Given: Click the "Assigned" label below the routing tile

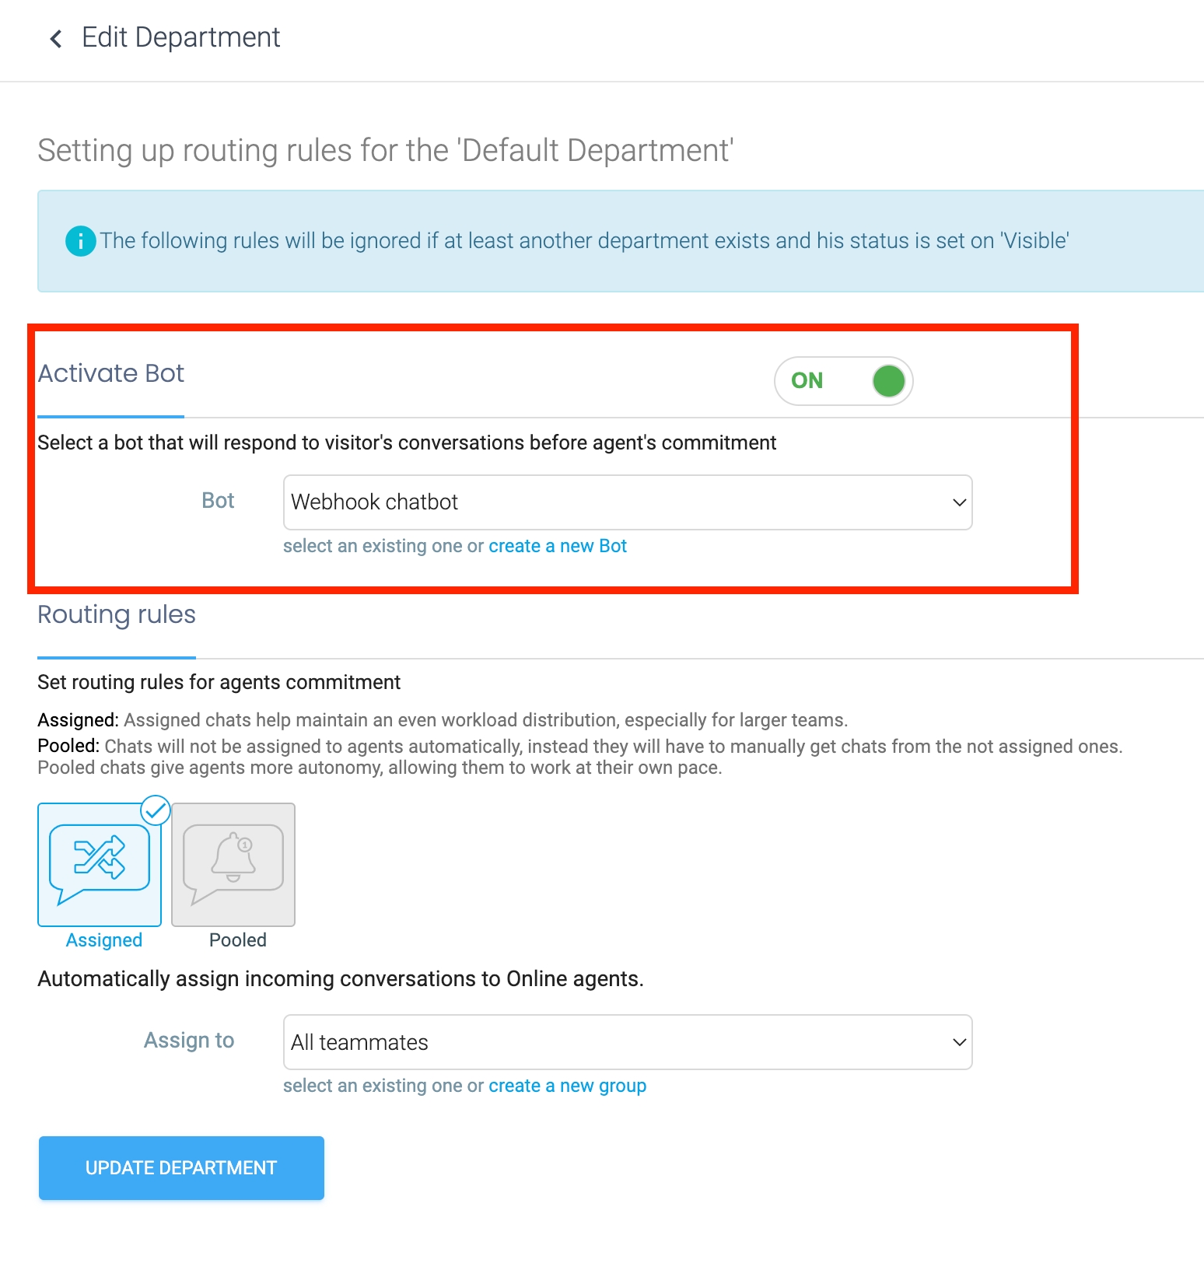Looking at the screenshot, I should point(104,940).
